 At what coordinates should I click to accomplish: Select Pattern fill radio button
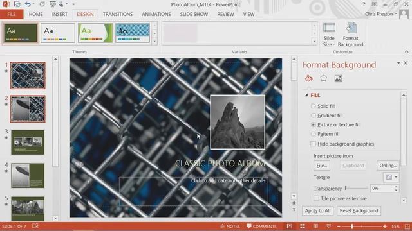point(313,134)
